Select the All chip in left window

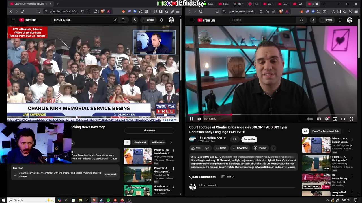[127, 142]
